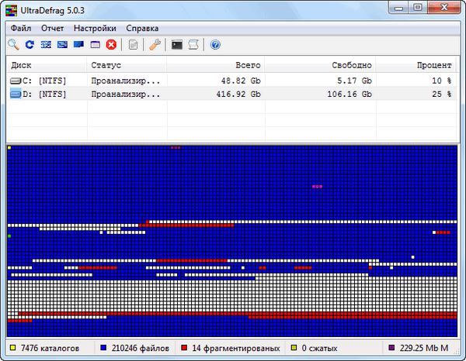
Task: Open help with the question mark icon
Action: click(x=215, y=45)
